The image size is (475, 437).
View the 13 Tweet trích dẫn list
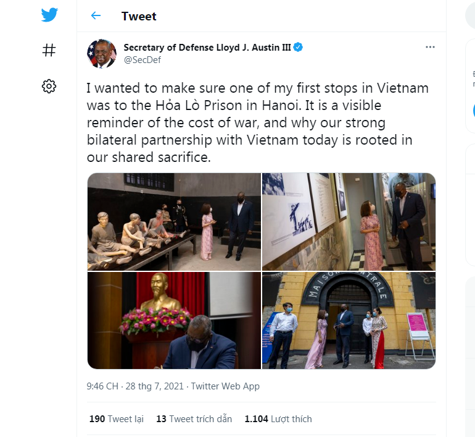click(194, 419)
